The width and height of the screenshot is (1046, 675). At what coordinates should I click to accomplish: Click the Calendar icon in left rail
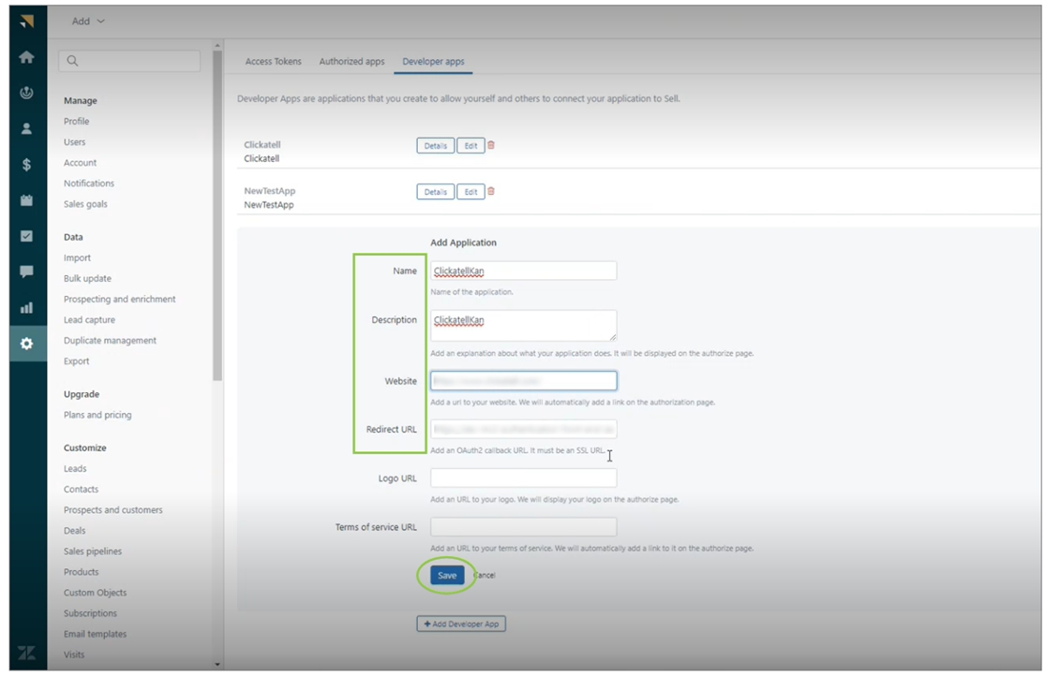point(26,200)
